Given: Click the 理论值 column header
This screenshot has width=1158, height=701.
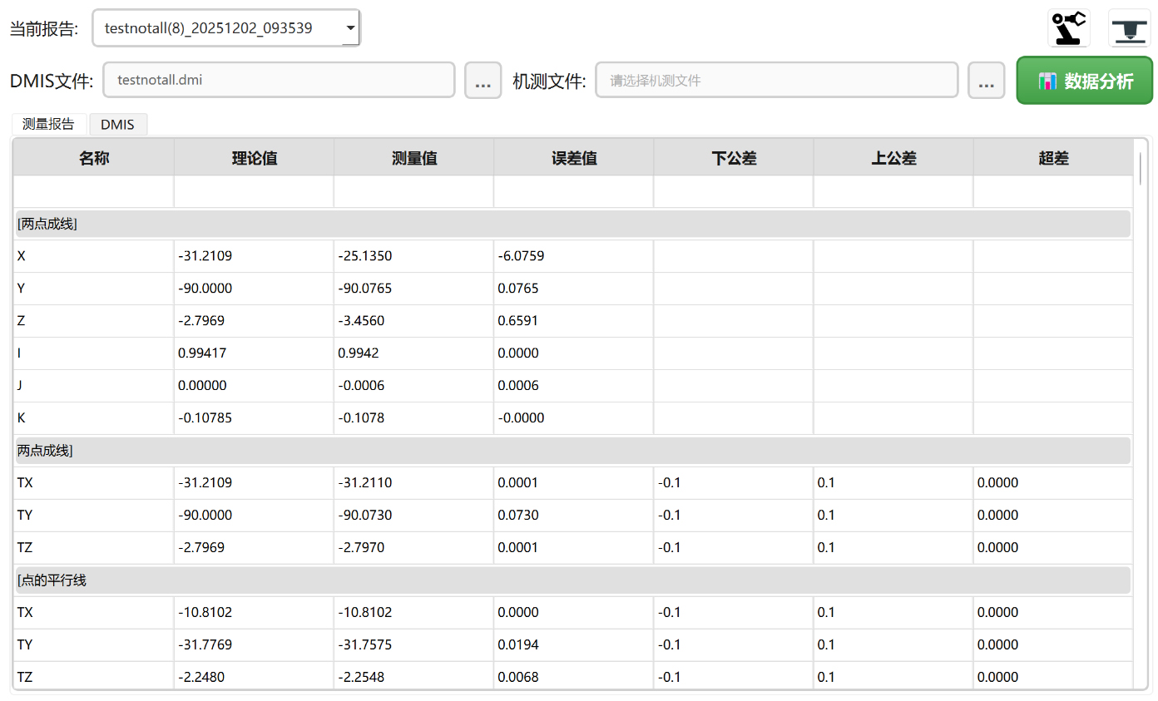Looking at the screenshot, I should coord(254,158).
